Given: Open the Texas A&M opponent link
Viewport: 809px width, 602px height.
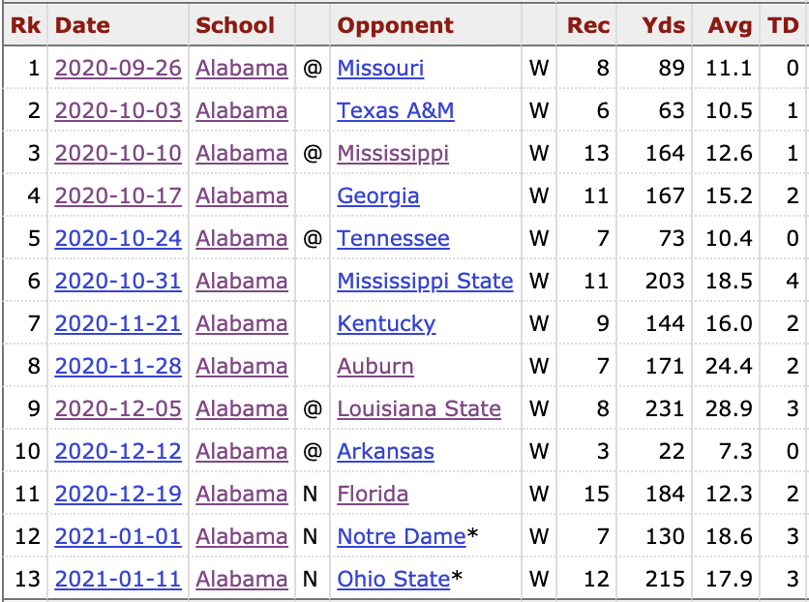Looking at the screenshot, I should (395, 111).
